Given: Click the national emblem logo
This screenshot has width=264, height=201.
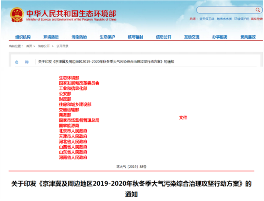Looking at the screenshot, I should point(17,15).
